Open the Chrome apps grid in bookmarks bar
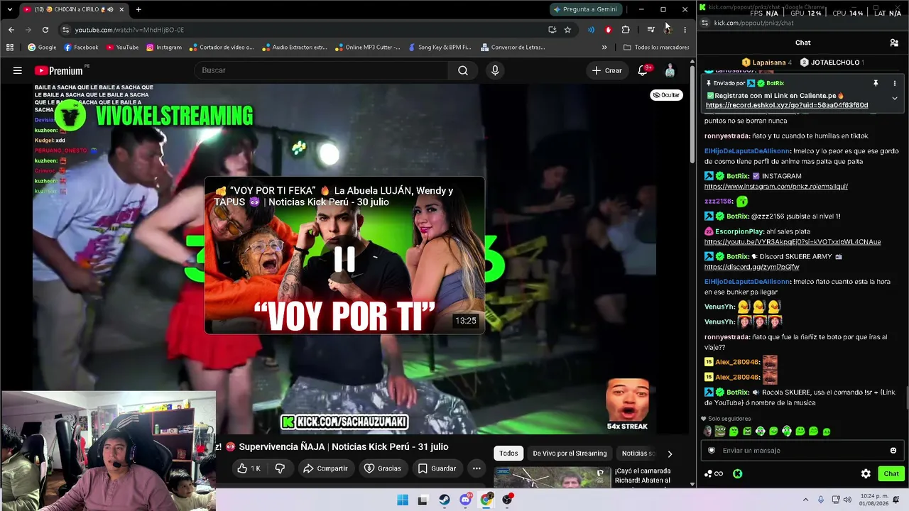The width and height of the screenshot is (909, 511). 10,48
